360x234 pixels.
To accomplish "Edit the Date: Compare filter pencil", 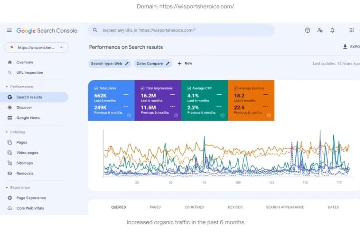I will coord(168,64).
